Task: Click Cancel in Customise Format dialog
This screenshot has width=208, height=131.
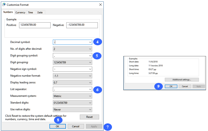Action: coord(76,126)
